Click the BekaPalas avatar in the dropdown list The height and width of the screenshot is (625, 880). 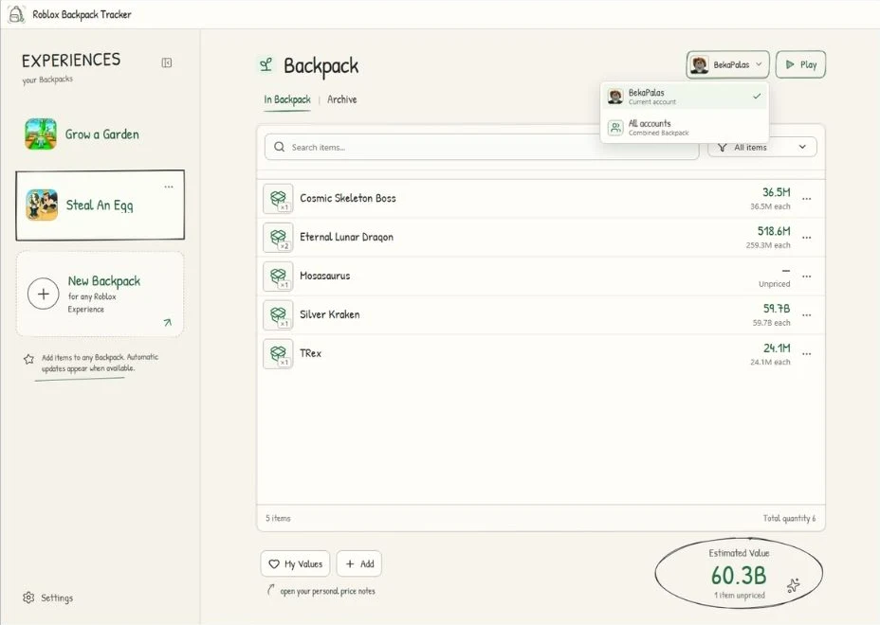pos(615,97)
